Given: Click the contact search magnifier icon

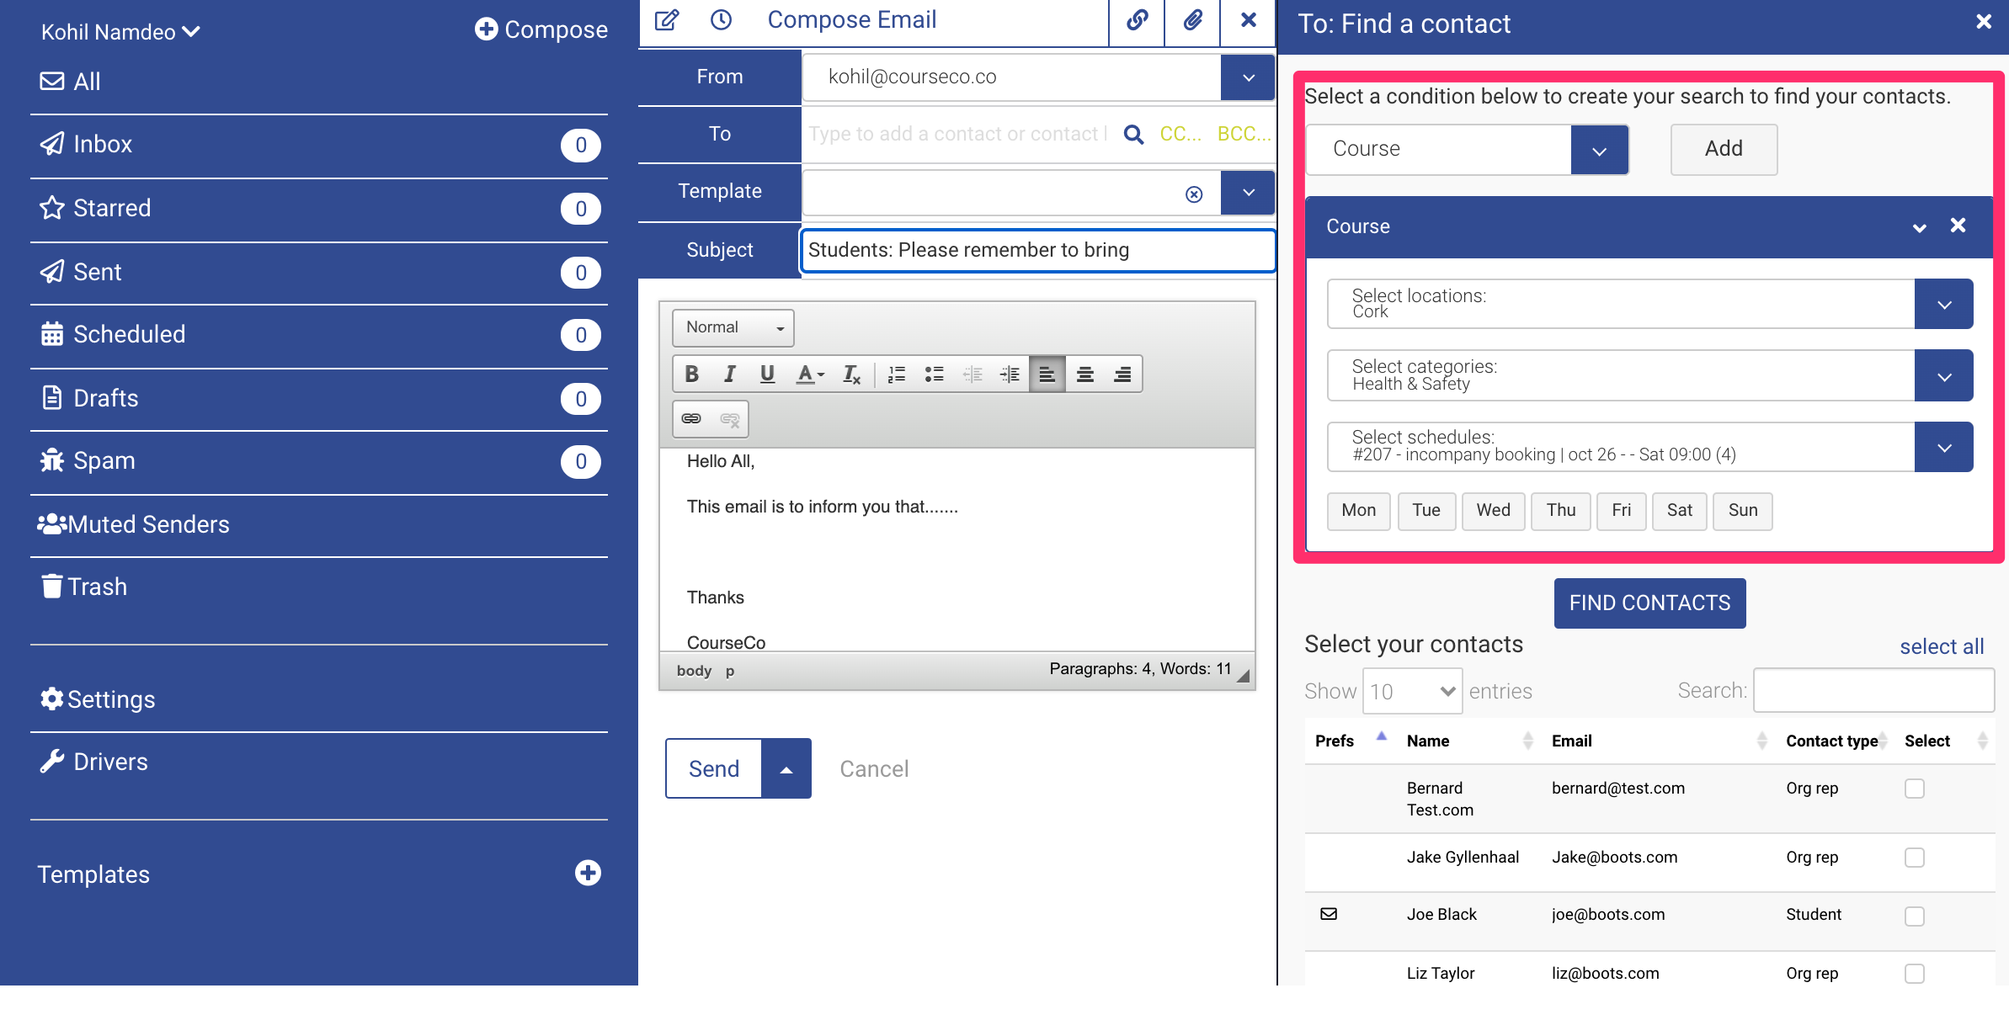Looking at the screenshot, I should 1133,135.
